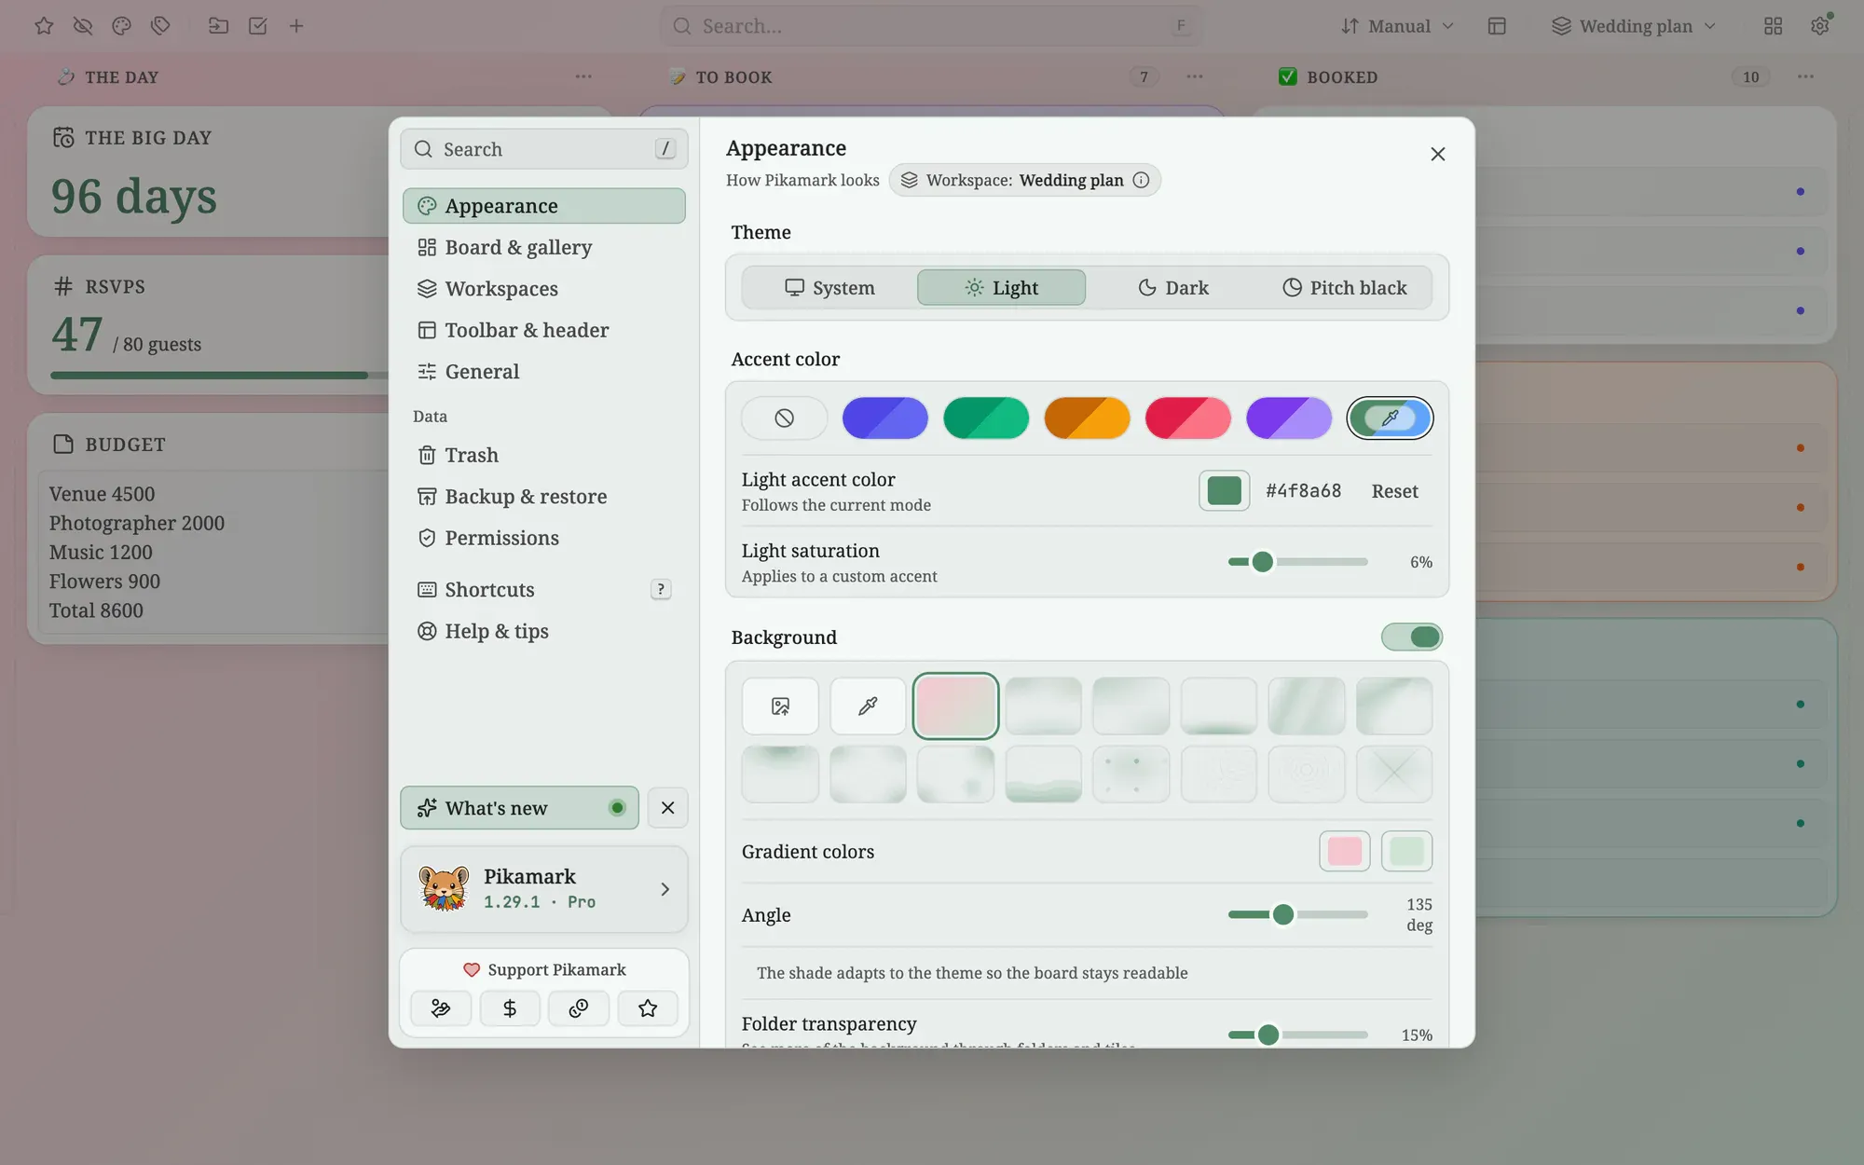Screen dimensions: 1864x1165
Task: Open Board & gallery settings section
Action: pos(544,247)
